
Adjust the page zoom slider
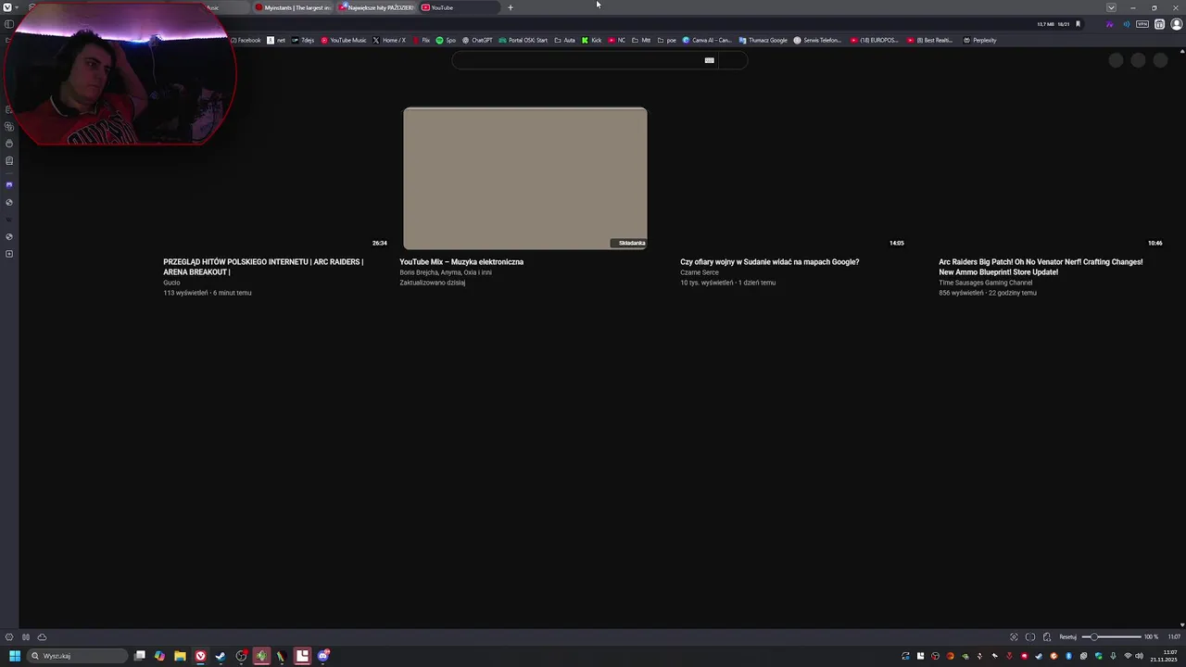pos(1112,637)
